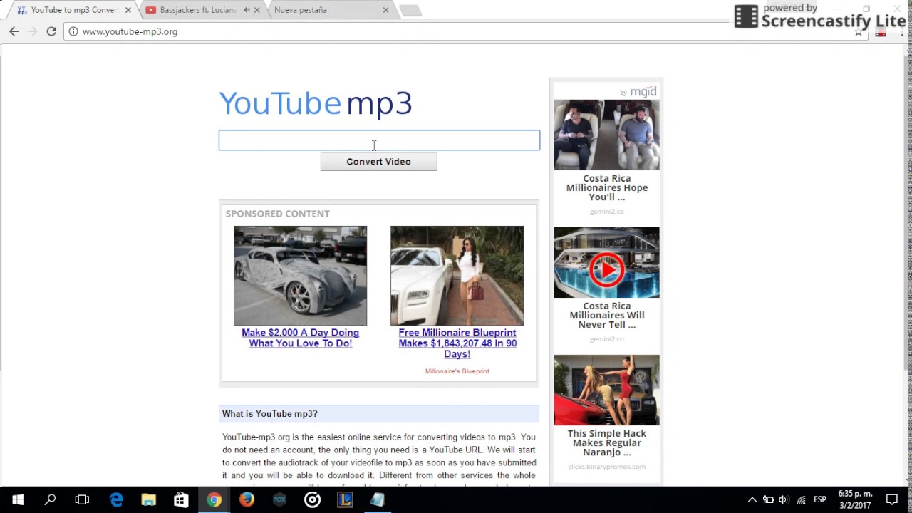Open a new browser tab button
The width and height of the screenshot is (912, 513).
[x=410, y=10]
